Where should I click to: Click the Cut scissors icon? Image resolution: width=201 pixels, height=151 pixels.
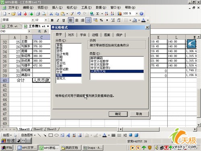(x=51, y=14)
